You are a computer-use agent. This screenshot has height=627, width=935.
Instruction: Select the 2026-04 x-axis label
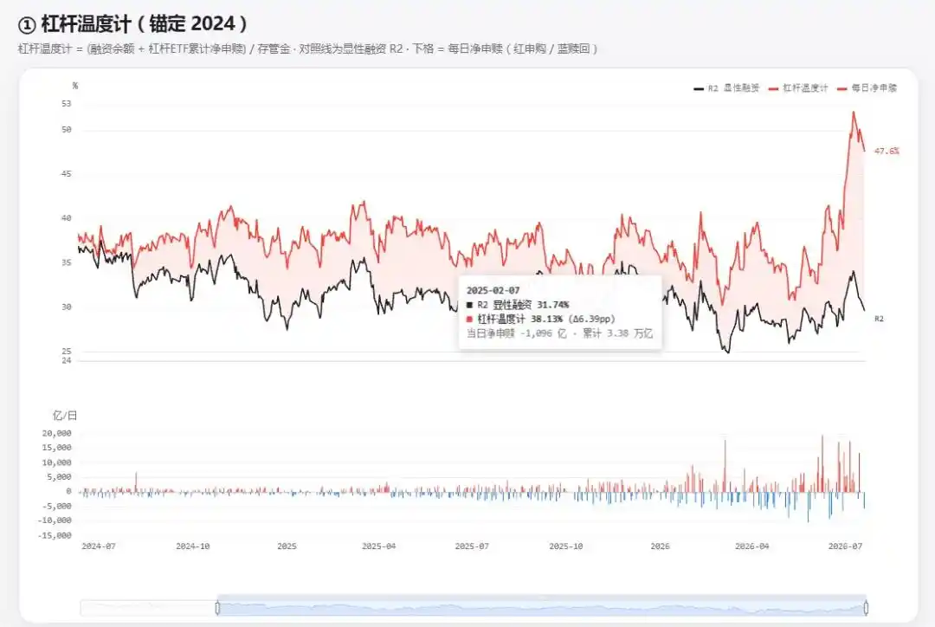coord(752,546)
